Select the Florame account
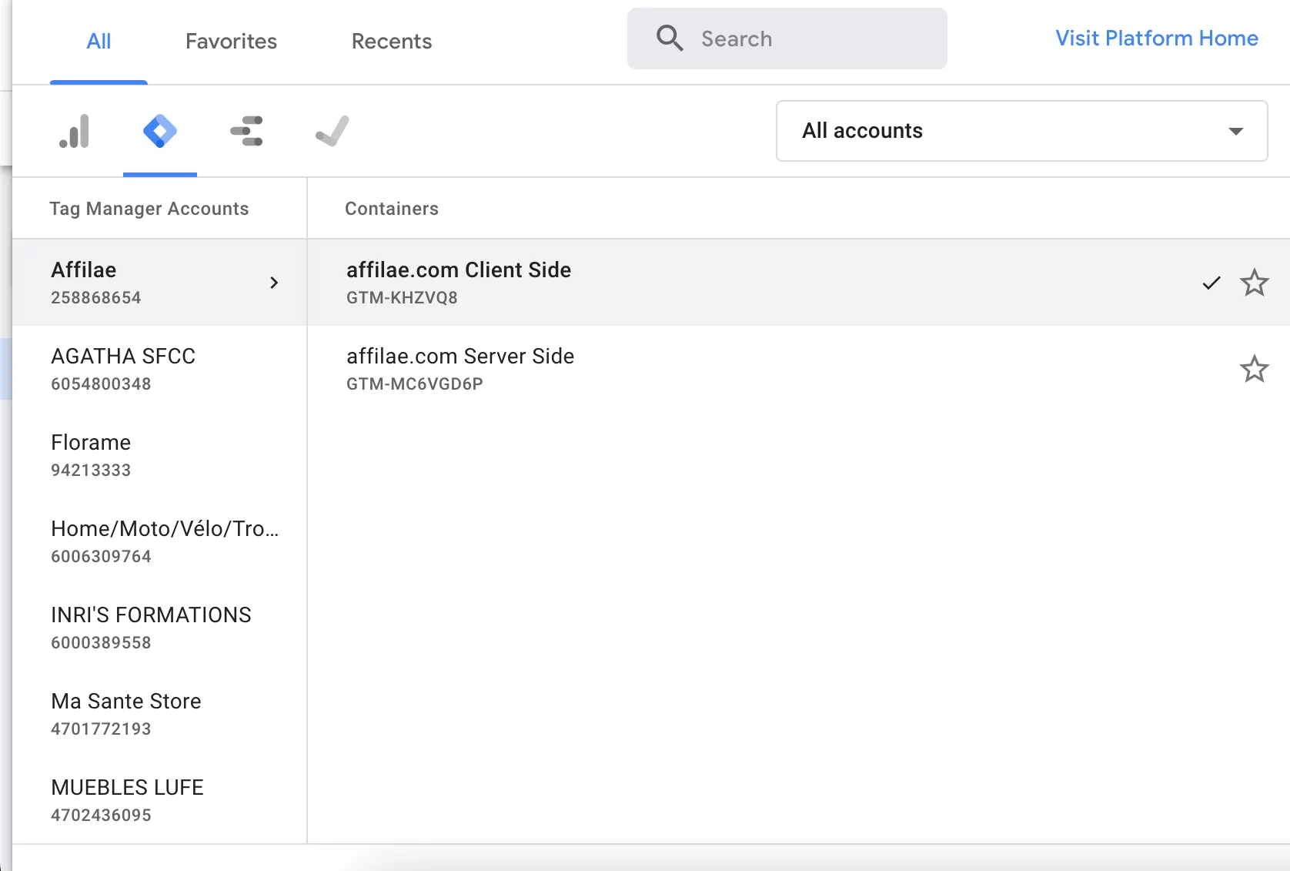 (x=159, y=455)
